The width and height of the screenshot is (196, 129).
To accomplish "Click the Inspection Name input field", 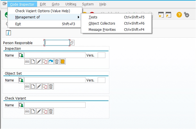I will click(x=55, y=55).
